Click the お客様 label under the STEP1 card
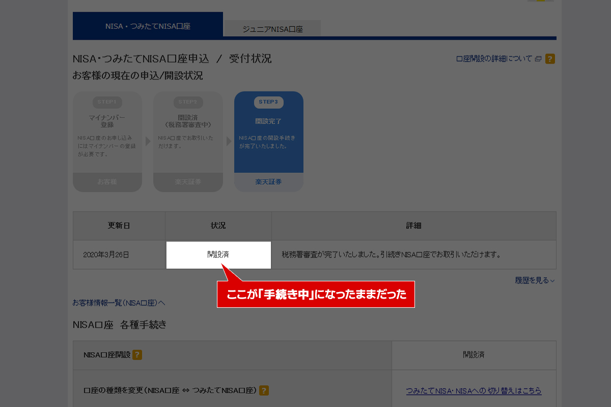The width and height of the screenshot is (611, 407). tap(107, 182)
